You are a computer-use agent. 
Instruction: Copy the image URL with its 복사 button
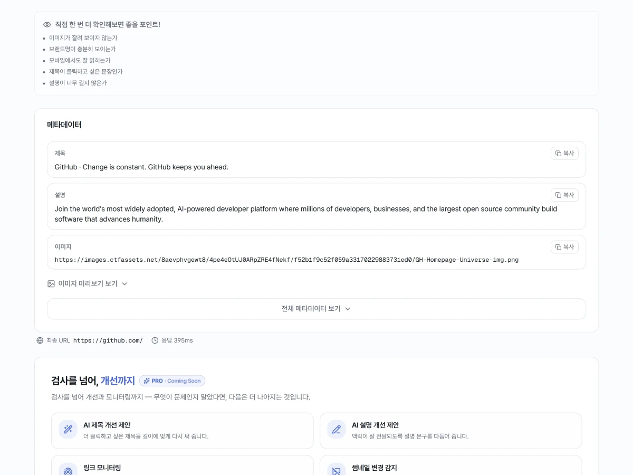[564, 247]
